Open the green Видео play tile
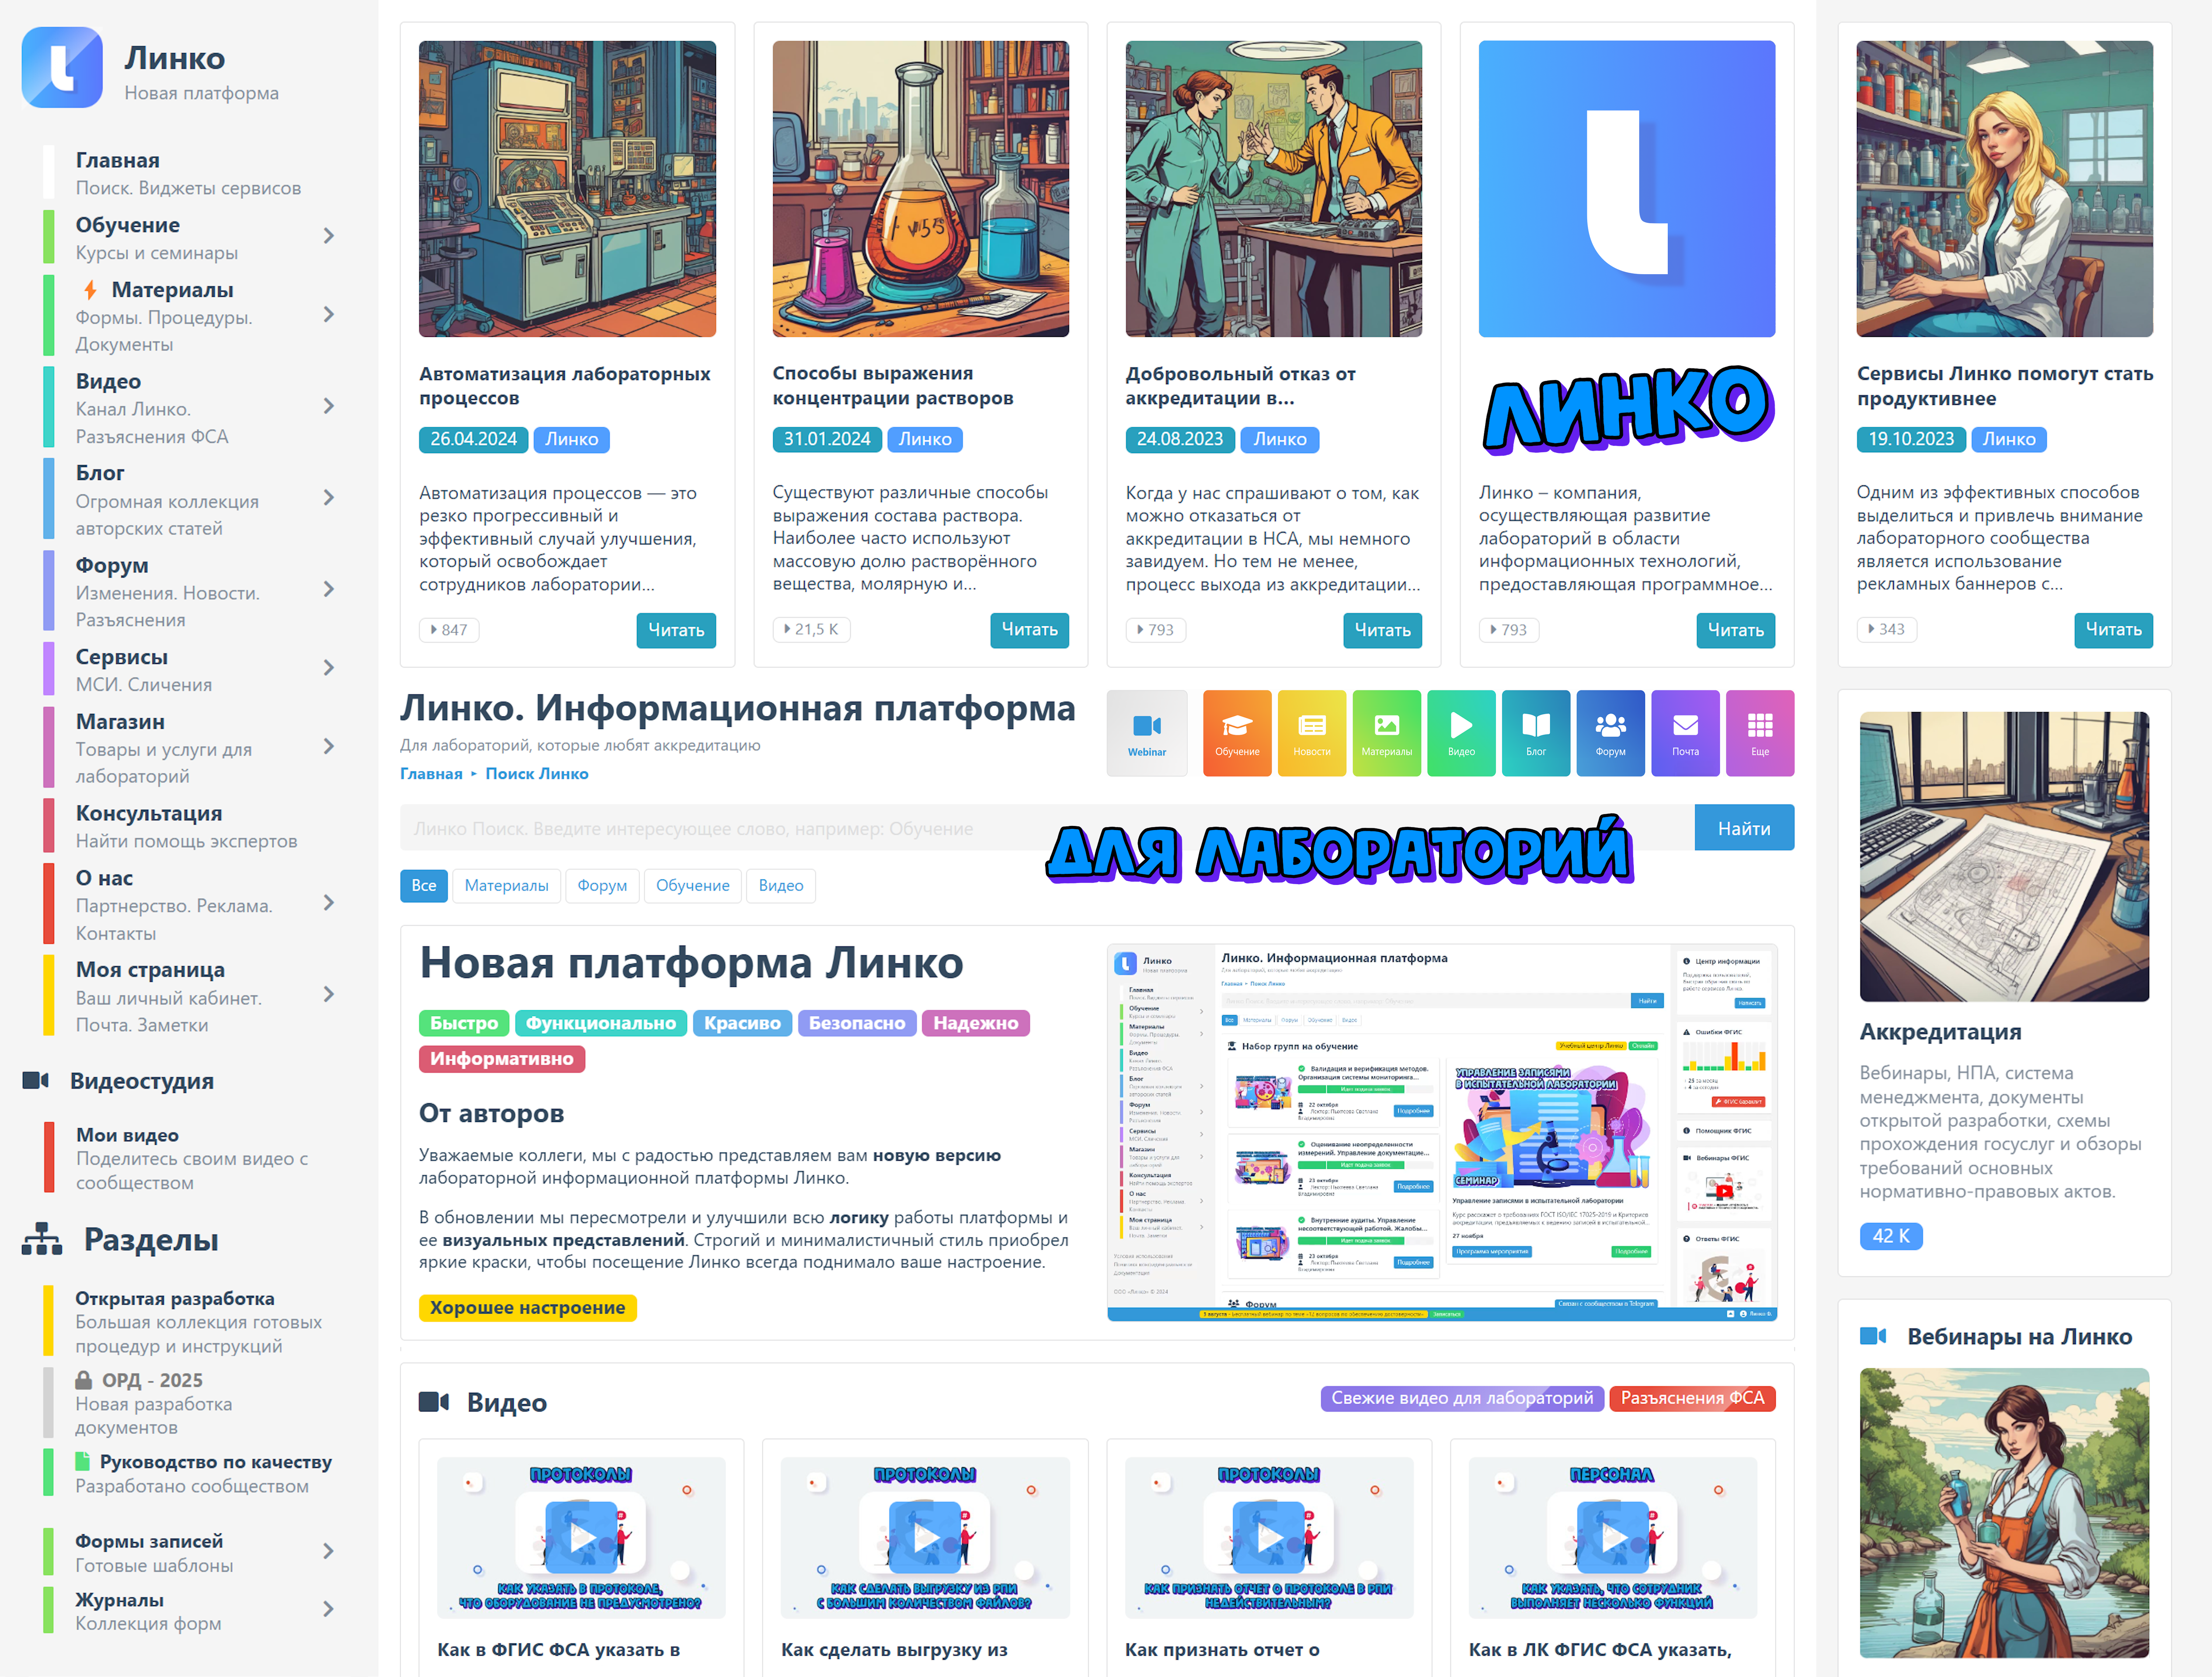Screen dimensions: 2212x1677 click(1461, 733)
